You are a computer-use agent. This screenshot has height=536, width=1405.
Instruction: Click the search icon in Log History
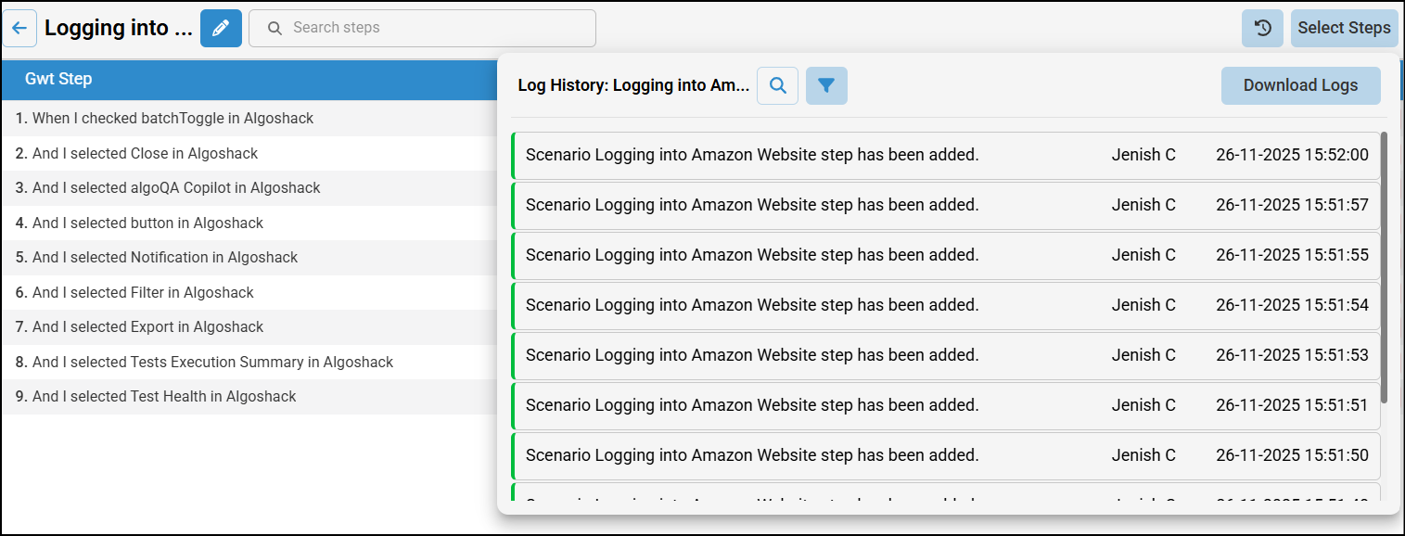tap(778, 86)
